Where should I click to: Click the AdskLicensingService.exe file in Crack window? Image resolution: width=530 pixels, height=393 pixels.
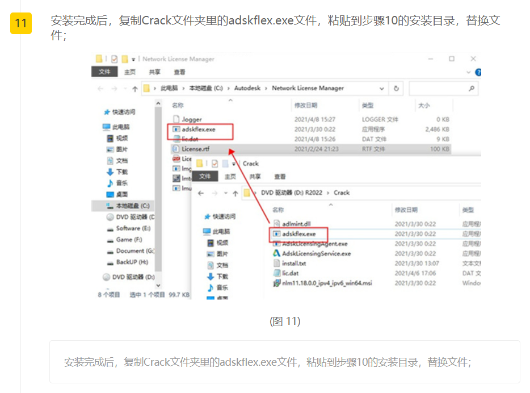point(316,253)
